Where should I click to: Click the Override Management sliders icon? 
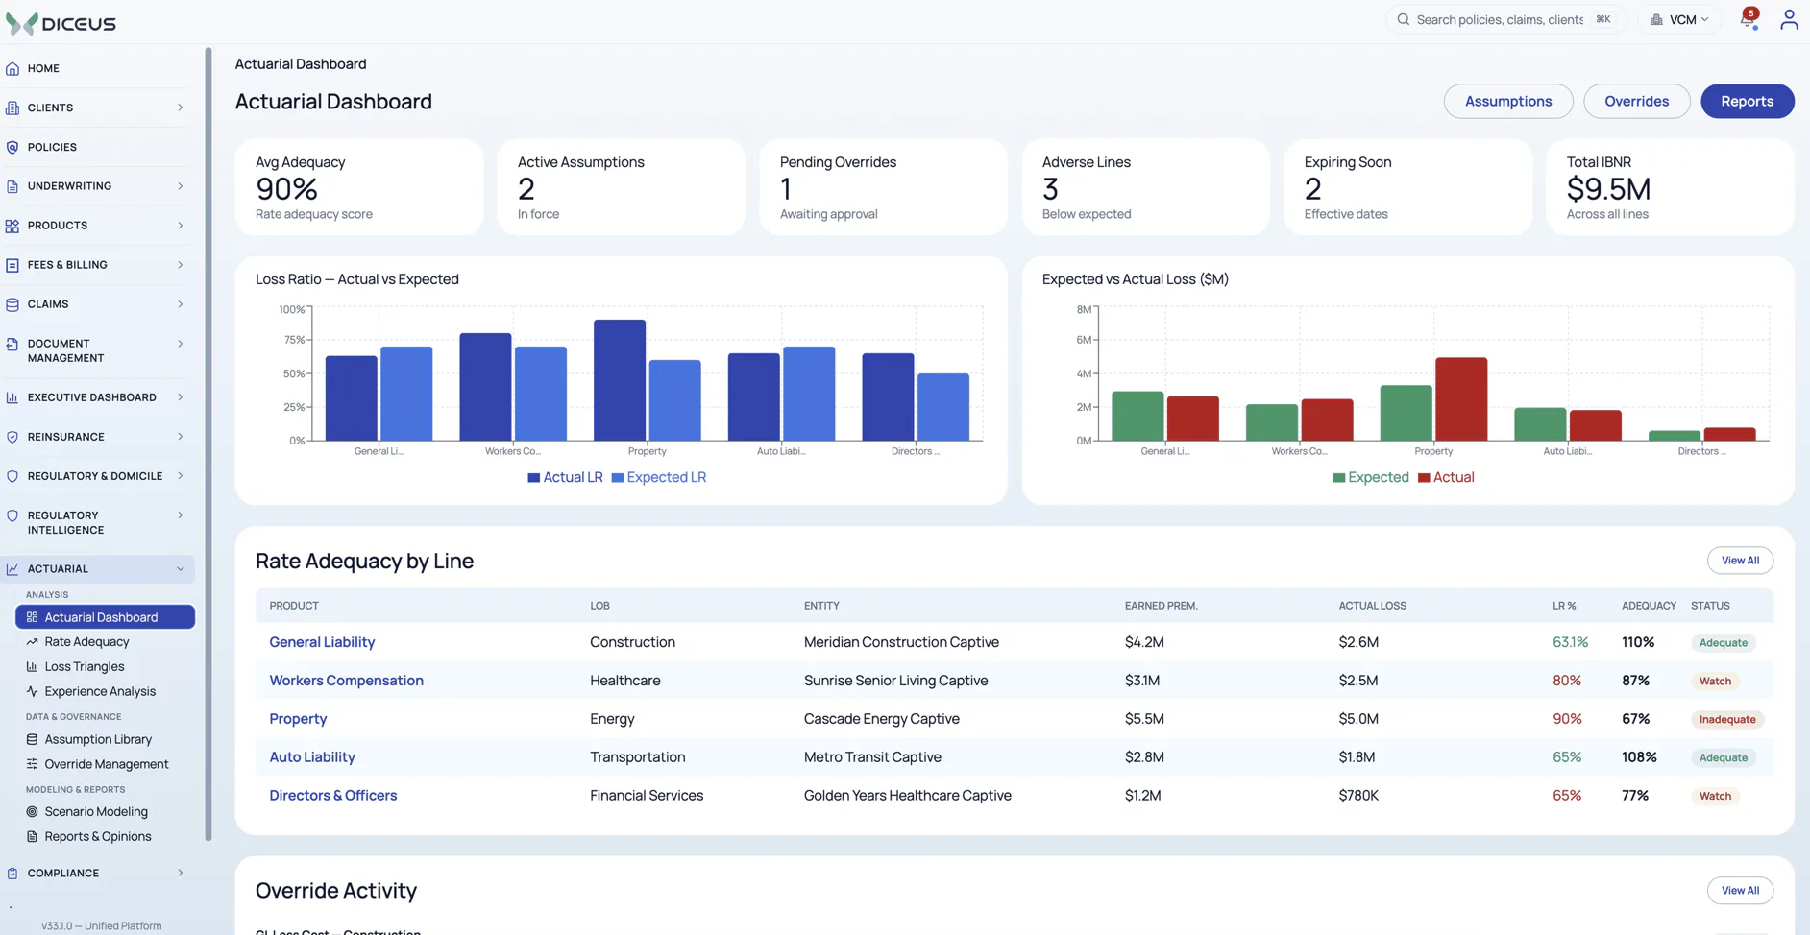(x=32, y=764)
